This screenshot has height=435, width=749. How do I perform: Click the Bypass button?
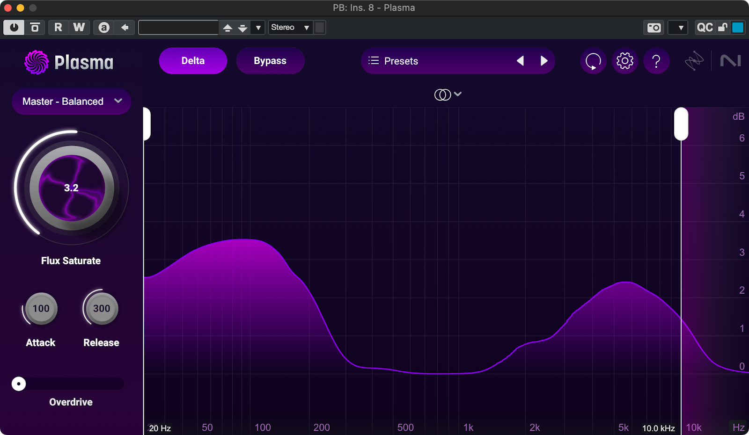coord(270,61)
